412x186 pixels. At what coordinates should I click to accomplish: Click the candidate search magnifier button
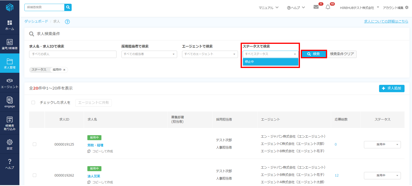point(68,7)
